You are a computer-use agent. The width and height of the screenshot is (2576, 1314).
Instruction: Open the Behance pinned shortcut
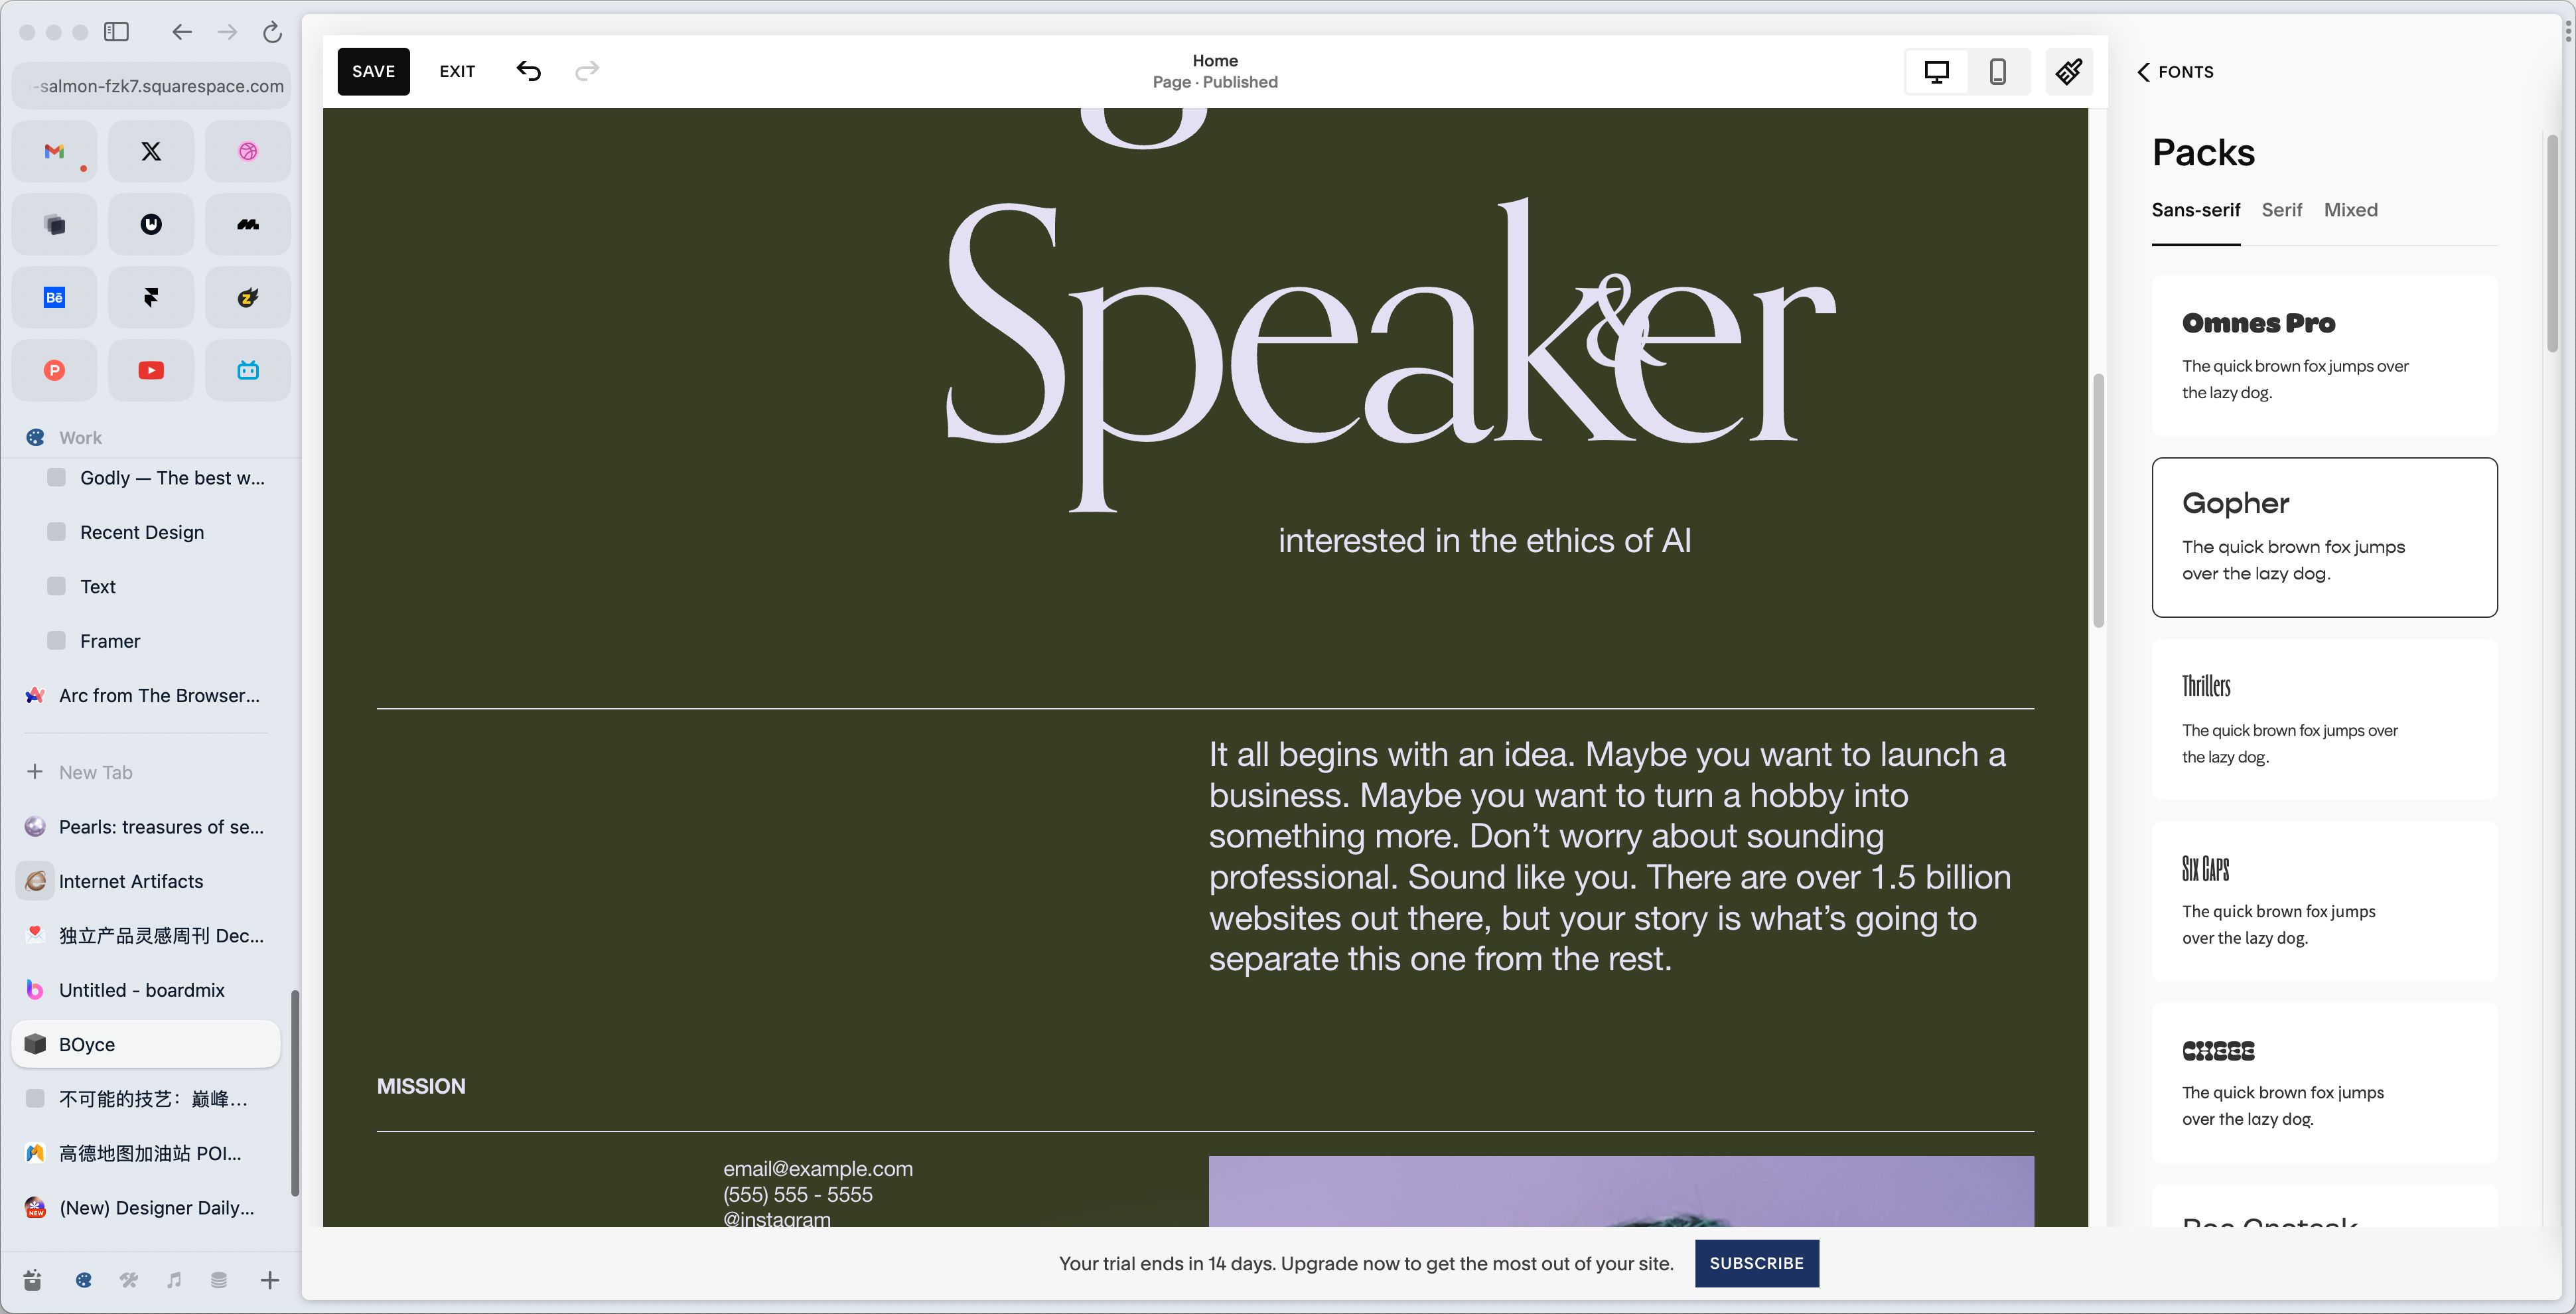click(x=54, y=297)
